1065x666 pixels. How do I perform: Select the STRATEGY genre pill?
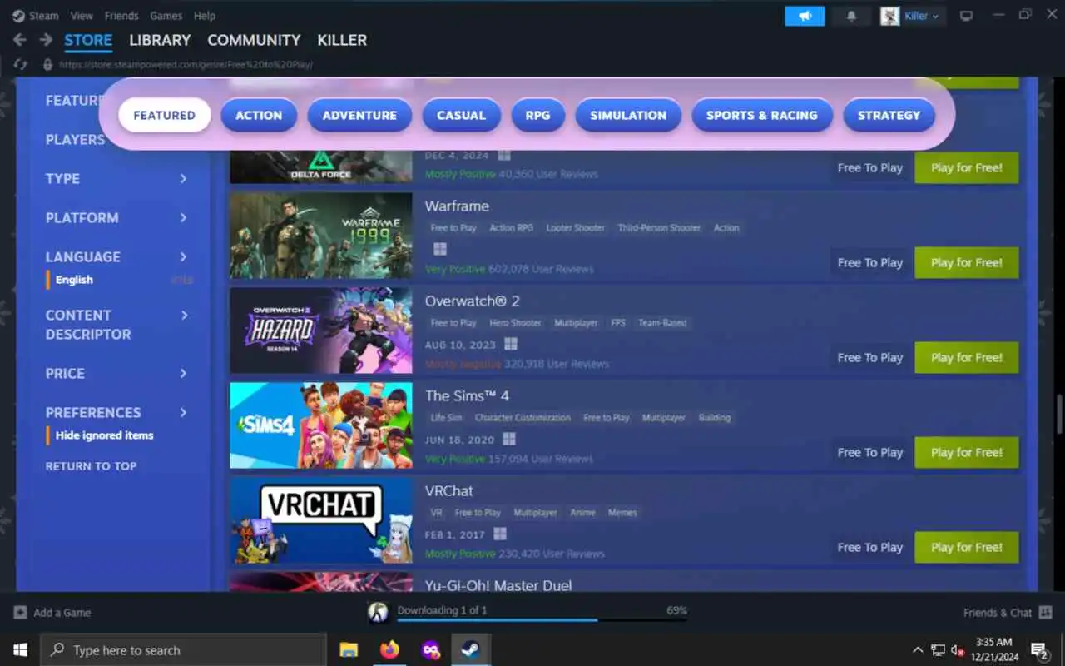point(889,116)
